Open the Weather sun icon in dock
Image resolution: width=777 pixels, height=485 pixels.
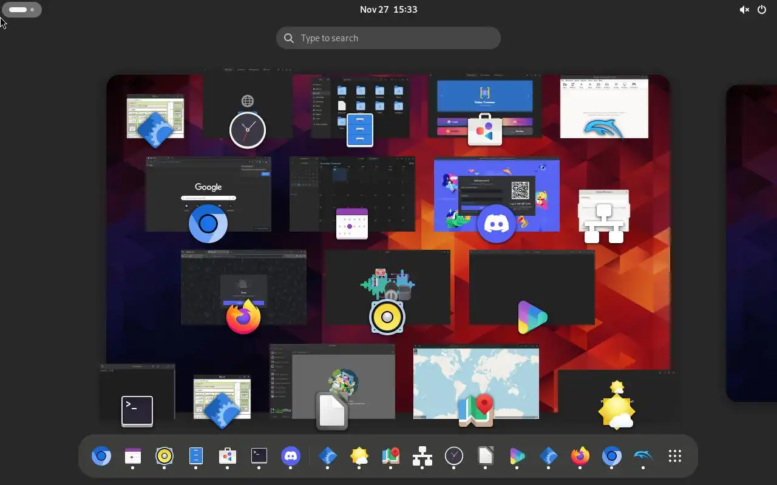(x=359, y=456)
